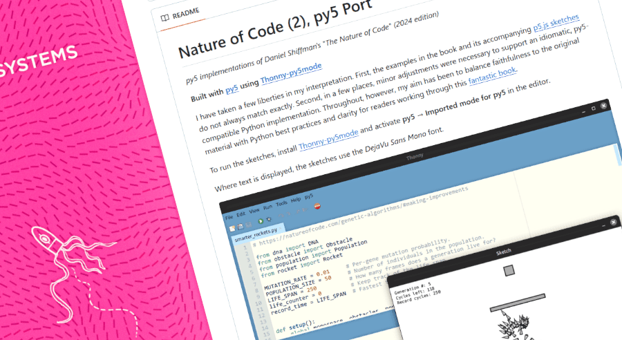The width and height of the screenshot is (622, 340).
Task: Open Thonny-py5mode link in Built with line
Action: [x=291, y=74]
